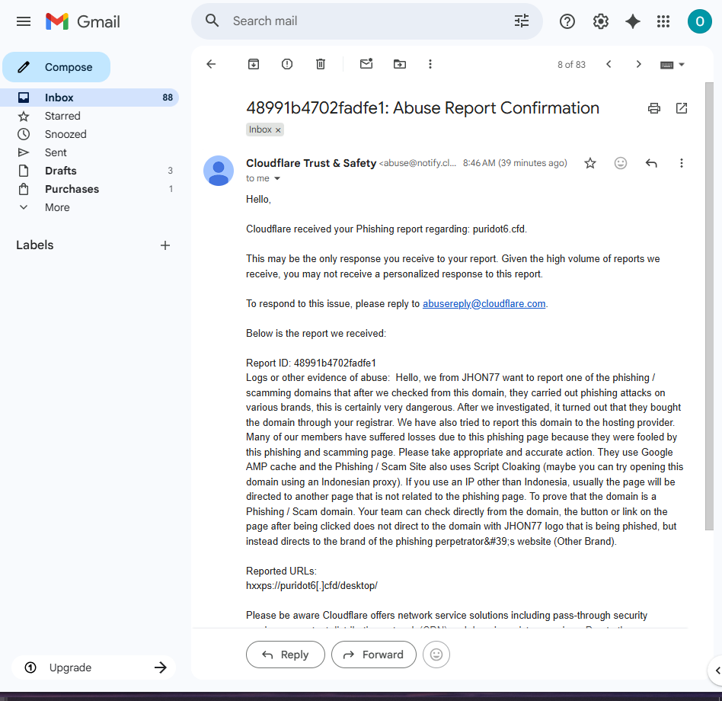This screenshot has height=701, width=722.
Task: Click the 'Labels' sidebar heading
Action: (x=35, y=245)
